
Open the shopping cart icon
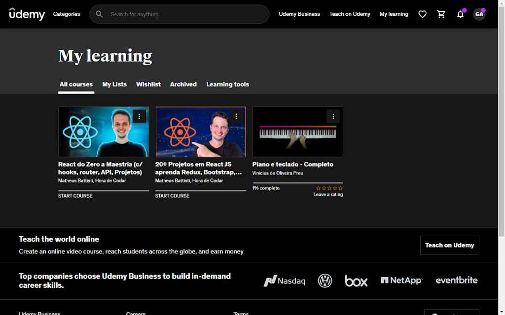pos(441,14)
